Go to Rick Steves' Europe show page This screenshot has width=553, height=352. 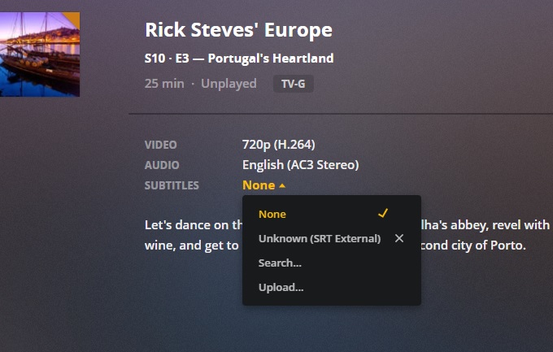click(x=239, y=29)
